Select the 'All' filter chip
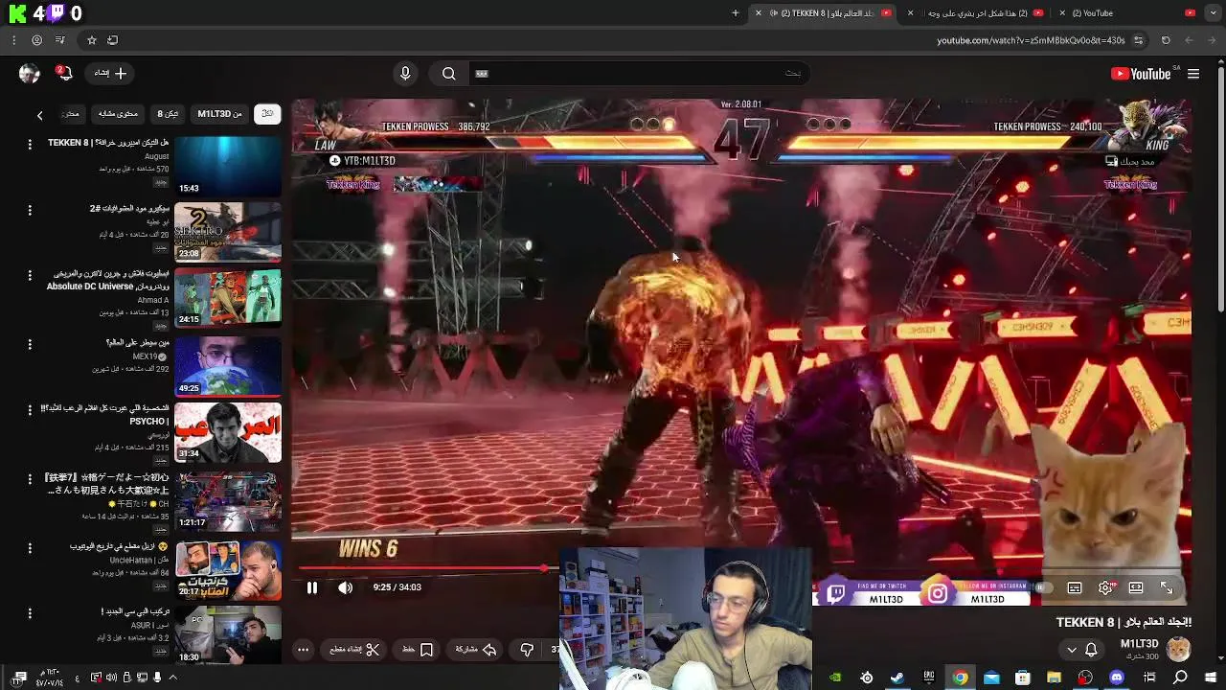Viewport: 1226px width, 690px height. point(267,114)
